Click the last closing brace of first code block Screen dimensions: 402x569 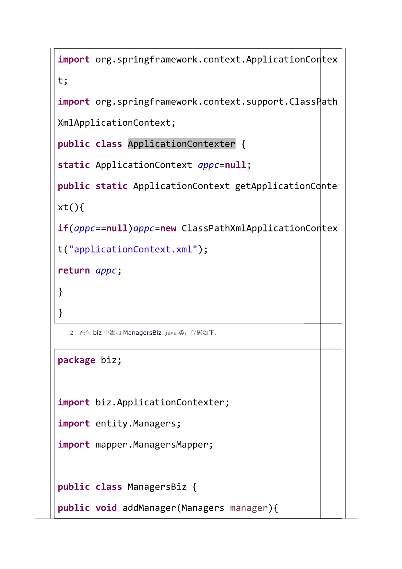(60, 313)
